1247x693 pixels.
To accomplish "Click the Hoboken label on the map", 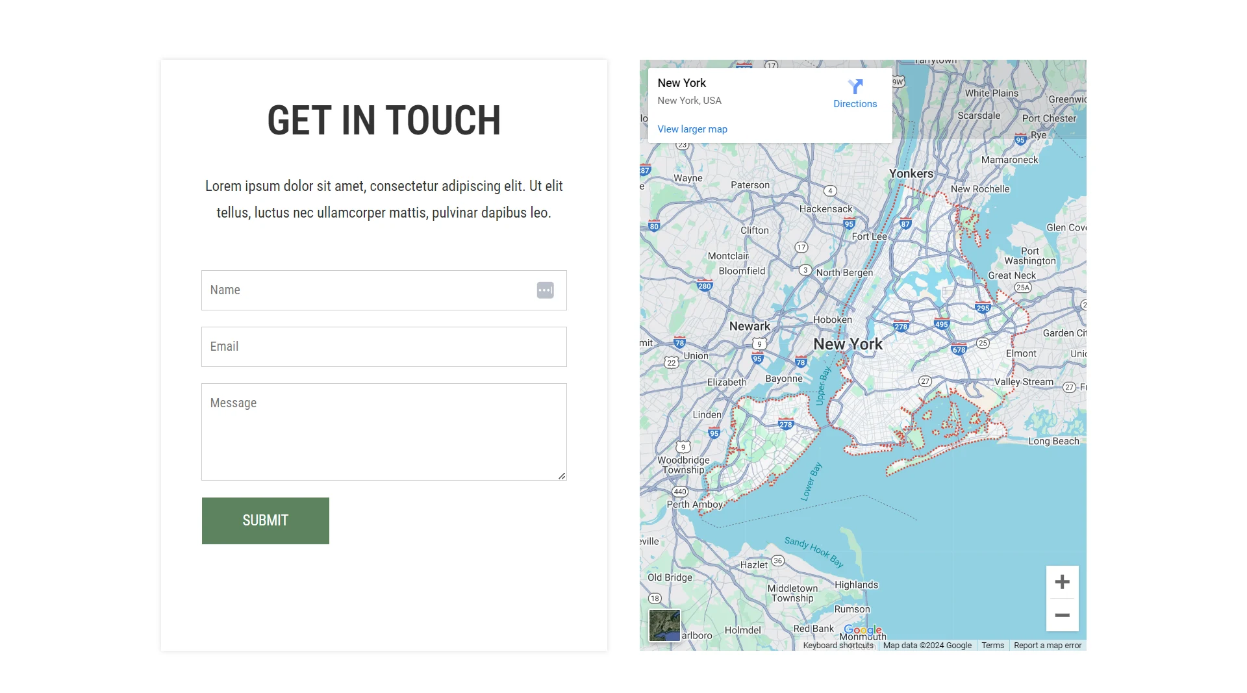I will (x=833, y=320).
